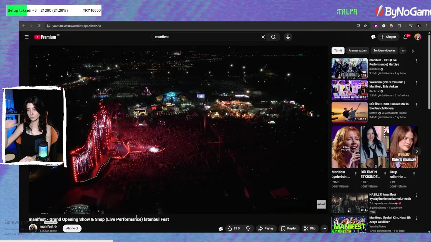
Task: Open manifest KTS Live Performance thumbnail
Action: coord(350,68)
